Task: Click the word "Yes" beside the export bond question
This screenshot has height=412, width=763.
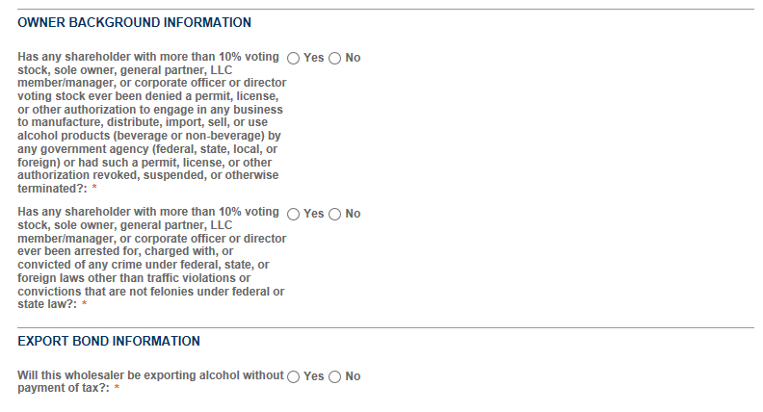Action: pos(314,376)
